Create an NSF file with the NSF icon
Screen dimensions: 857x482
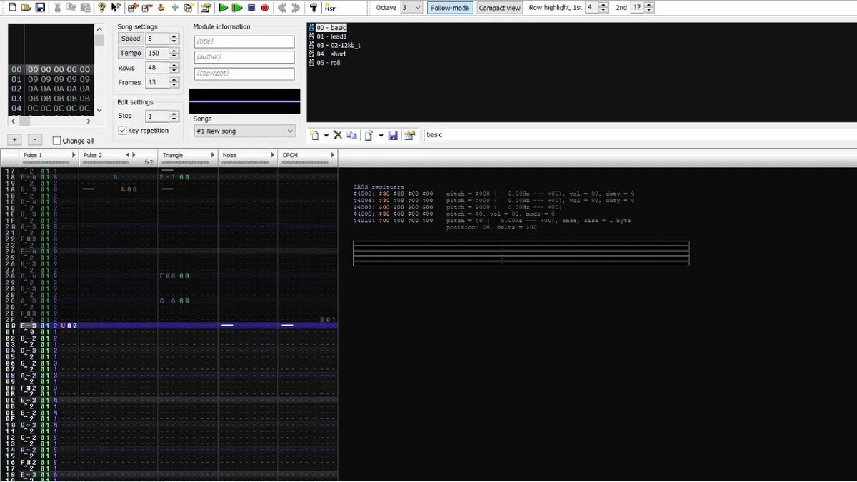[328, 7]
